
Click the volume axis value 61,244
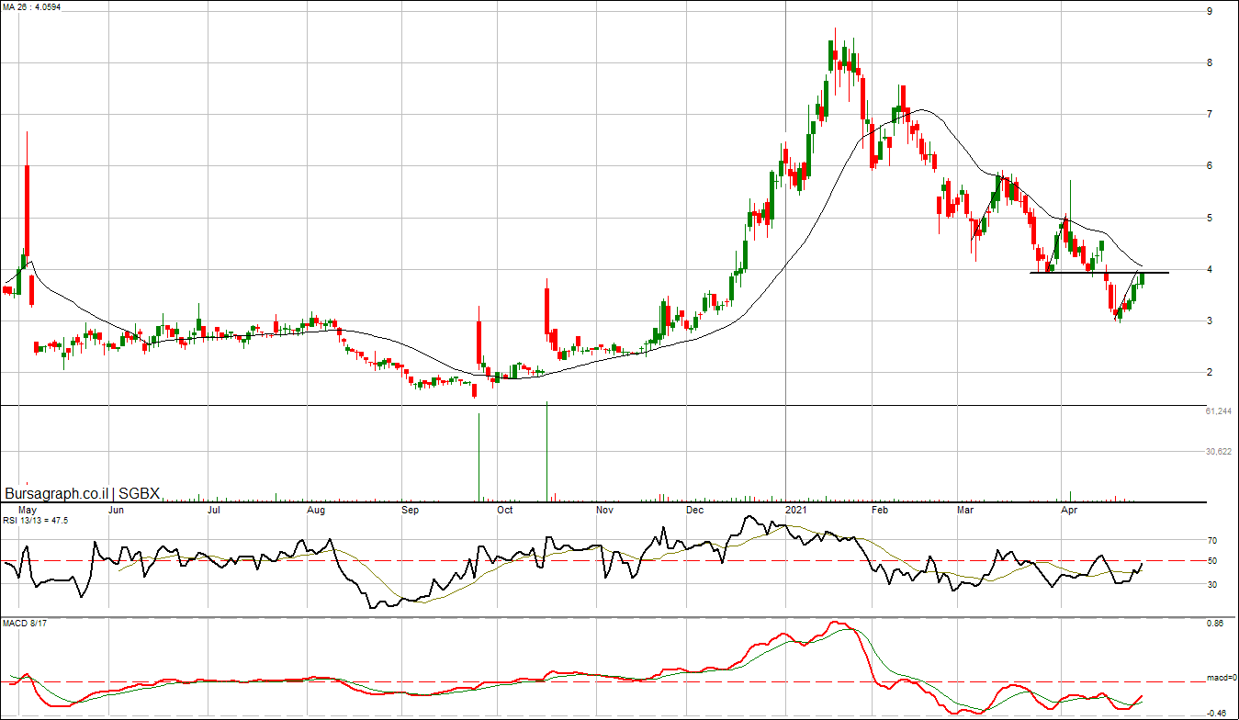coord(1218,411)
